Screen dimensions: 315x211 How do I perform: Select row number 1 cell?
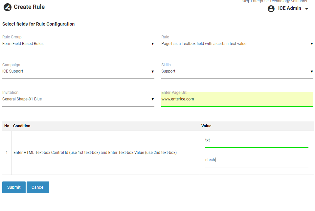tap(7, 153)
